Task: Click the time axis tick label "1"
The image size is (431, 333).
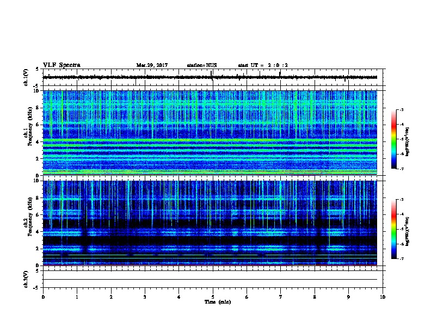Action: [77, 297]
